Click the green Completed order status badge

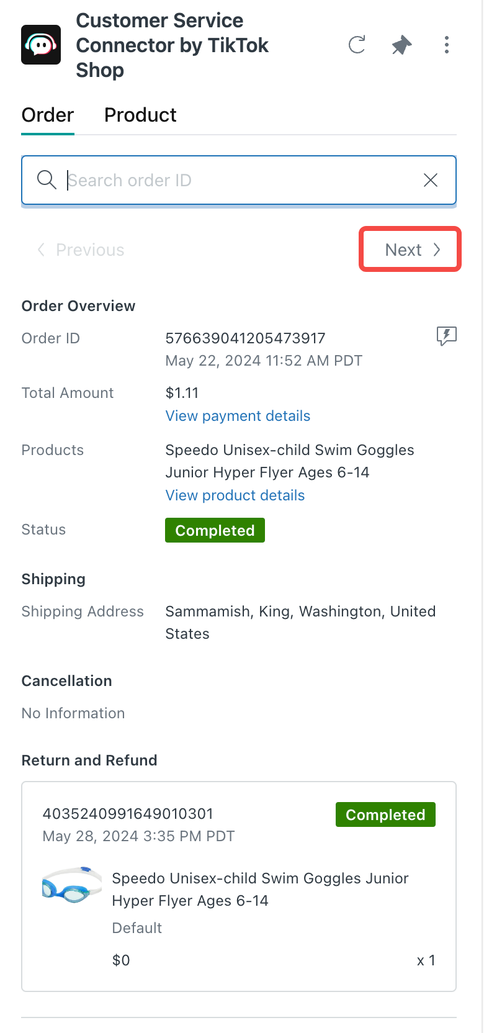point(215,530)
